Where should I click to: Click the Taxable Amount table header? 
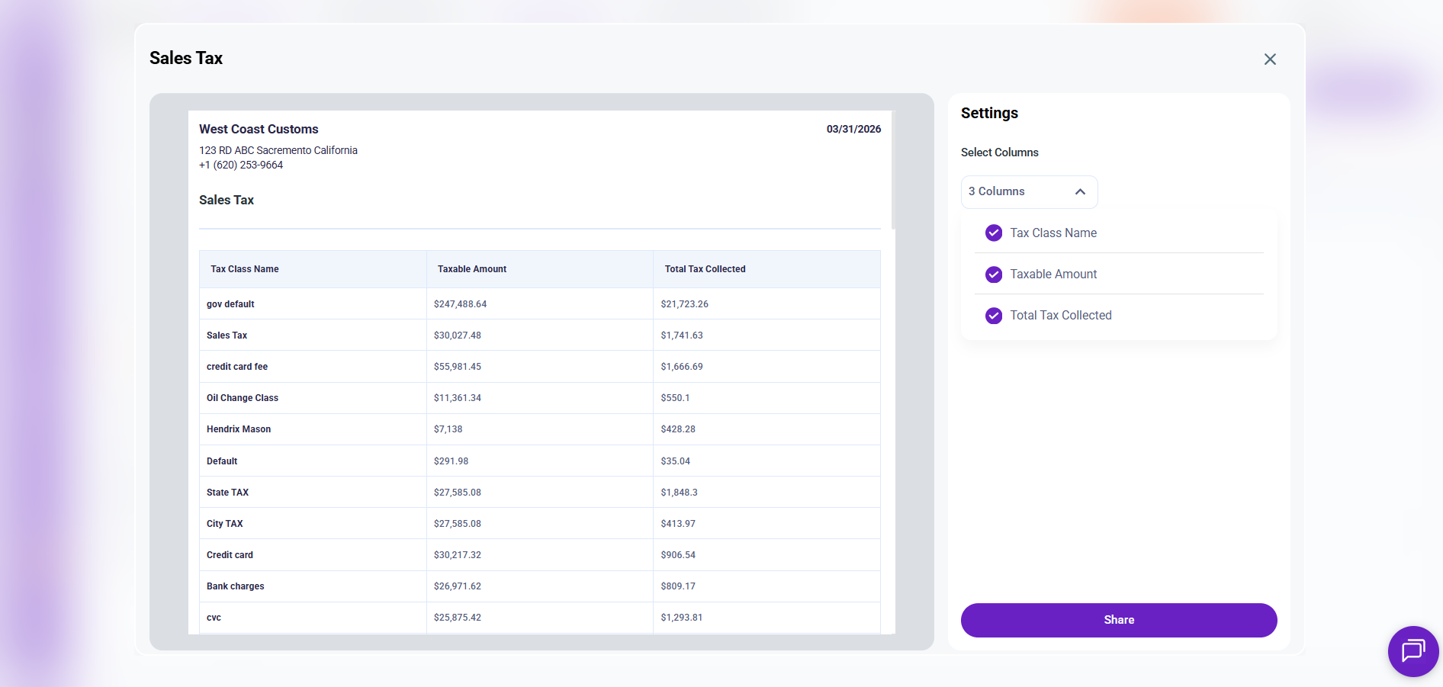click(x=472, y=269)
